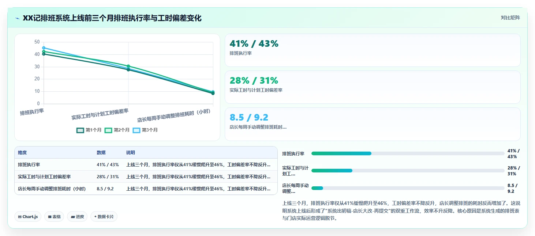Click the 说明 table column header
This screenshot has height=236, width=535.
click(x=131, y=153)
